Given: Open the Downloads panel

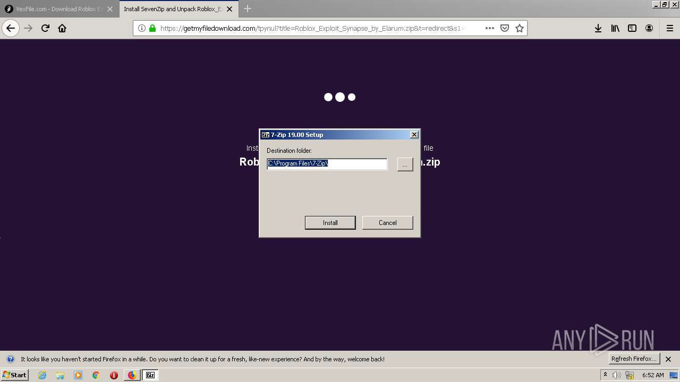Looking at the screenshot, I should (598, 28).
